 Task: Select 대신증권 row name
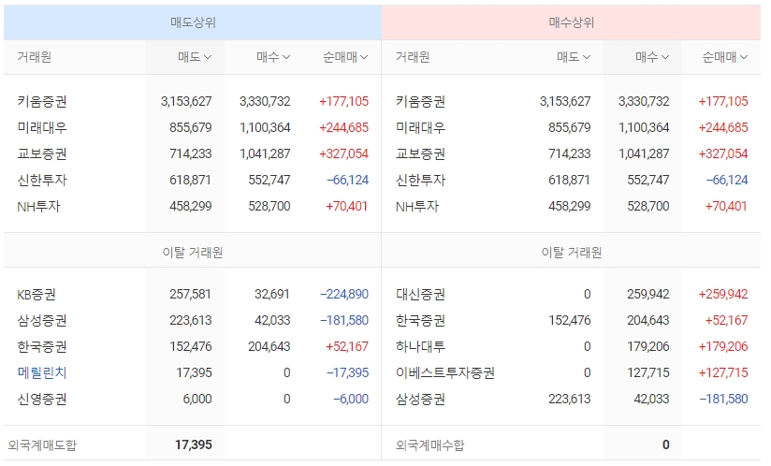click(420, 294)
